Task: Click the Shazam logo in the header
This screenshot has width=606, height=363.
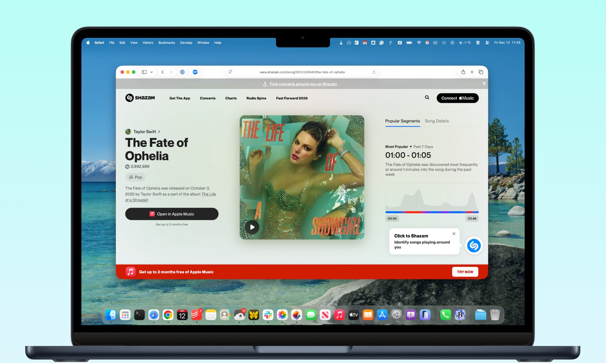Action: pyautogui.click(x=140, y=97)
